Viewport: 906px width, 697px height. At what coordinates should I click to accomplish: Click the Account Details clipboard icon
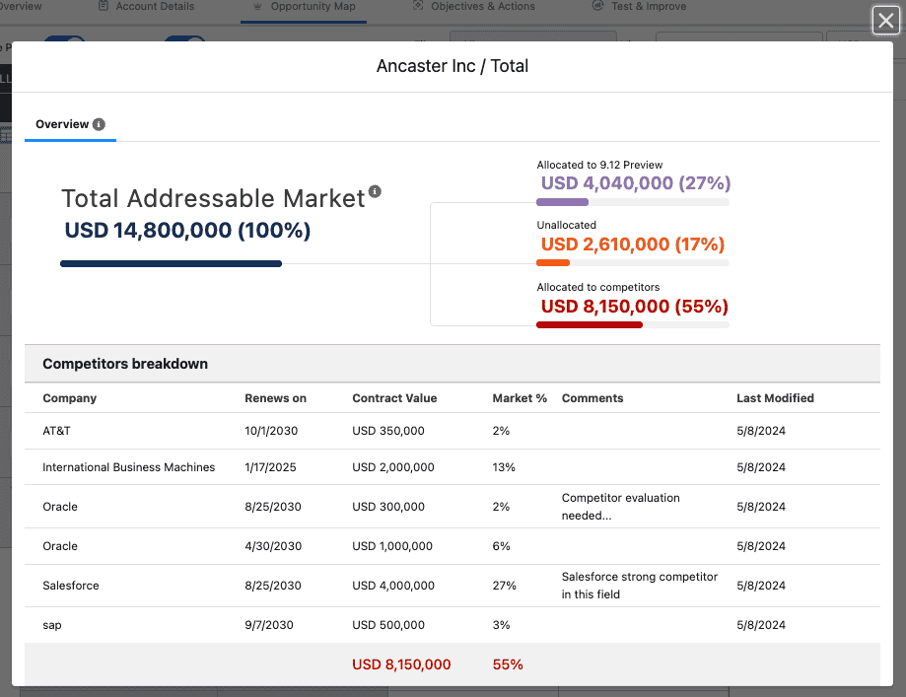pos(104,6)
